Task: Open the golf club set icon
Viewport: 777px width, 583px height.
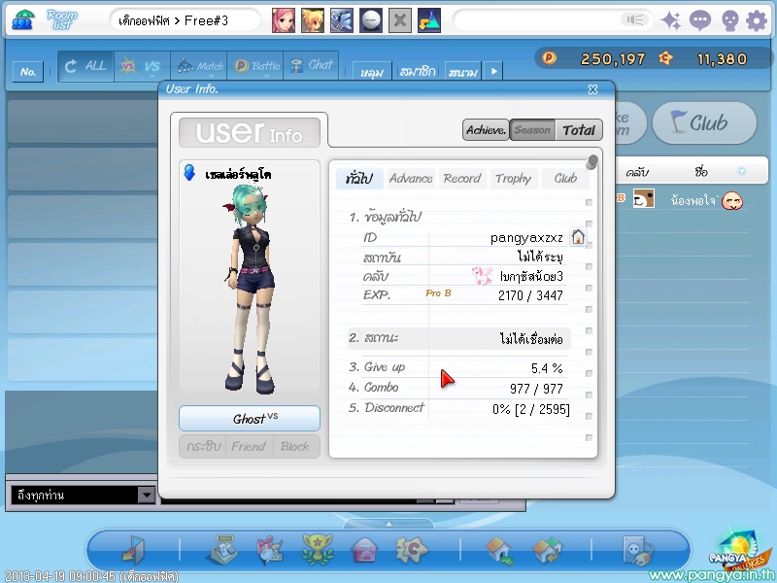Action: tap(342, 20)
